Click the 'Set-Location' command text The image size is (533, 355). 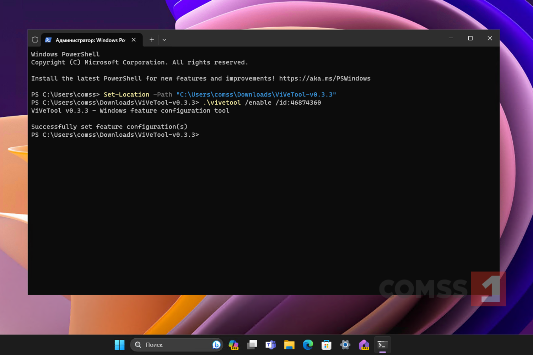point(126,94)
